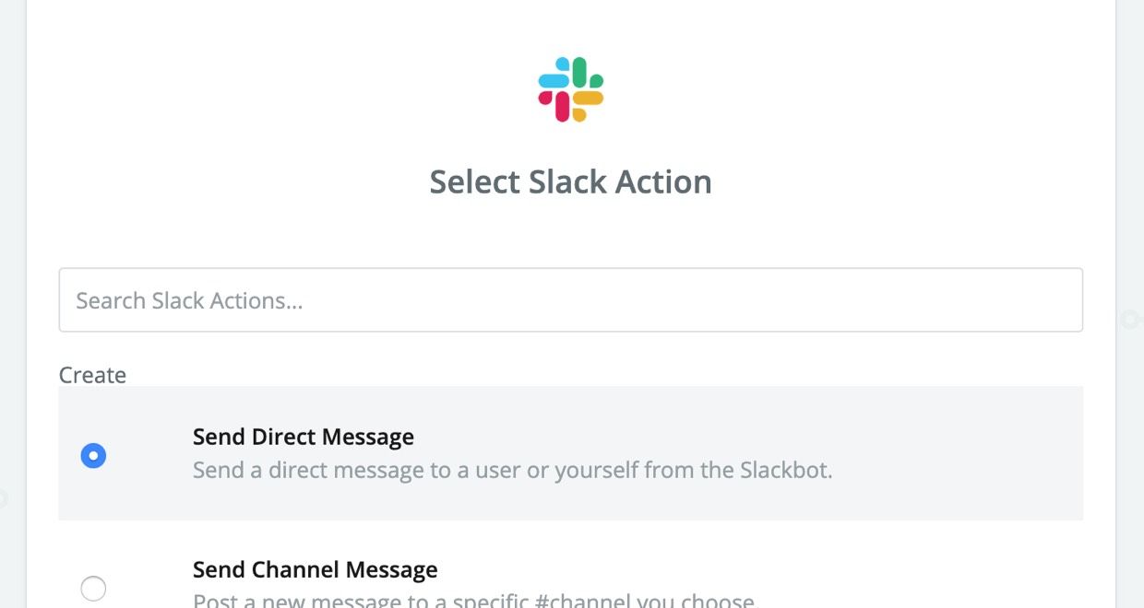Choose the Send Direct Message title

304,437
